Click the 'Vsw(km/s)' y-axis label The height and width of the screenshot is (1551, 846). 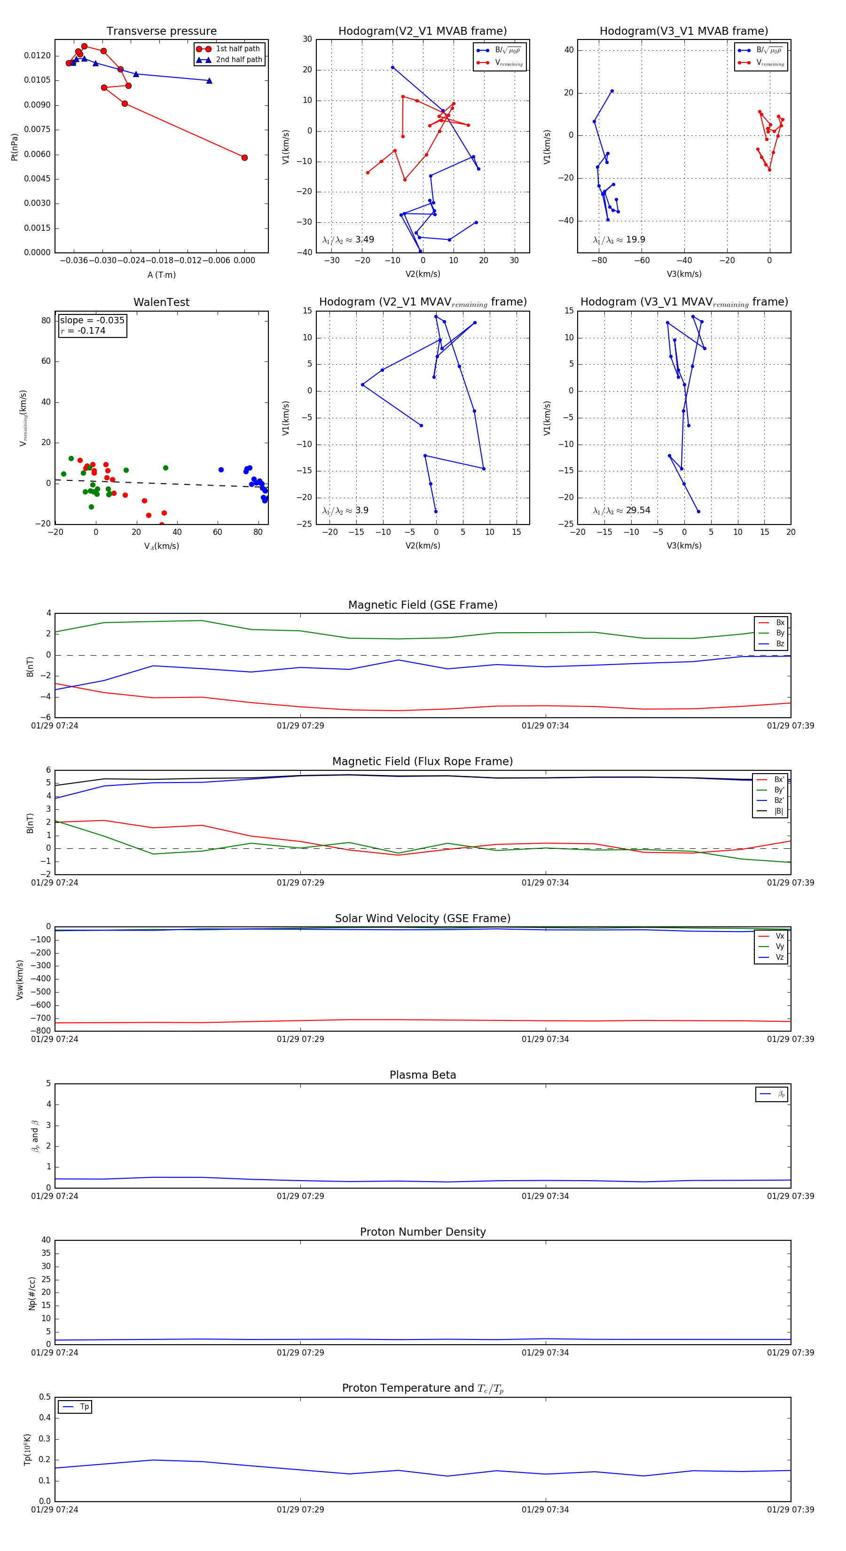[20, 979]
